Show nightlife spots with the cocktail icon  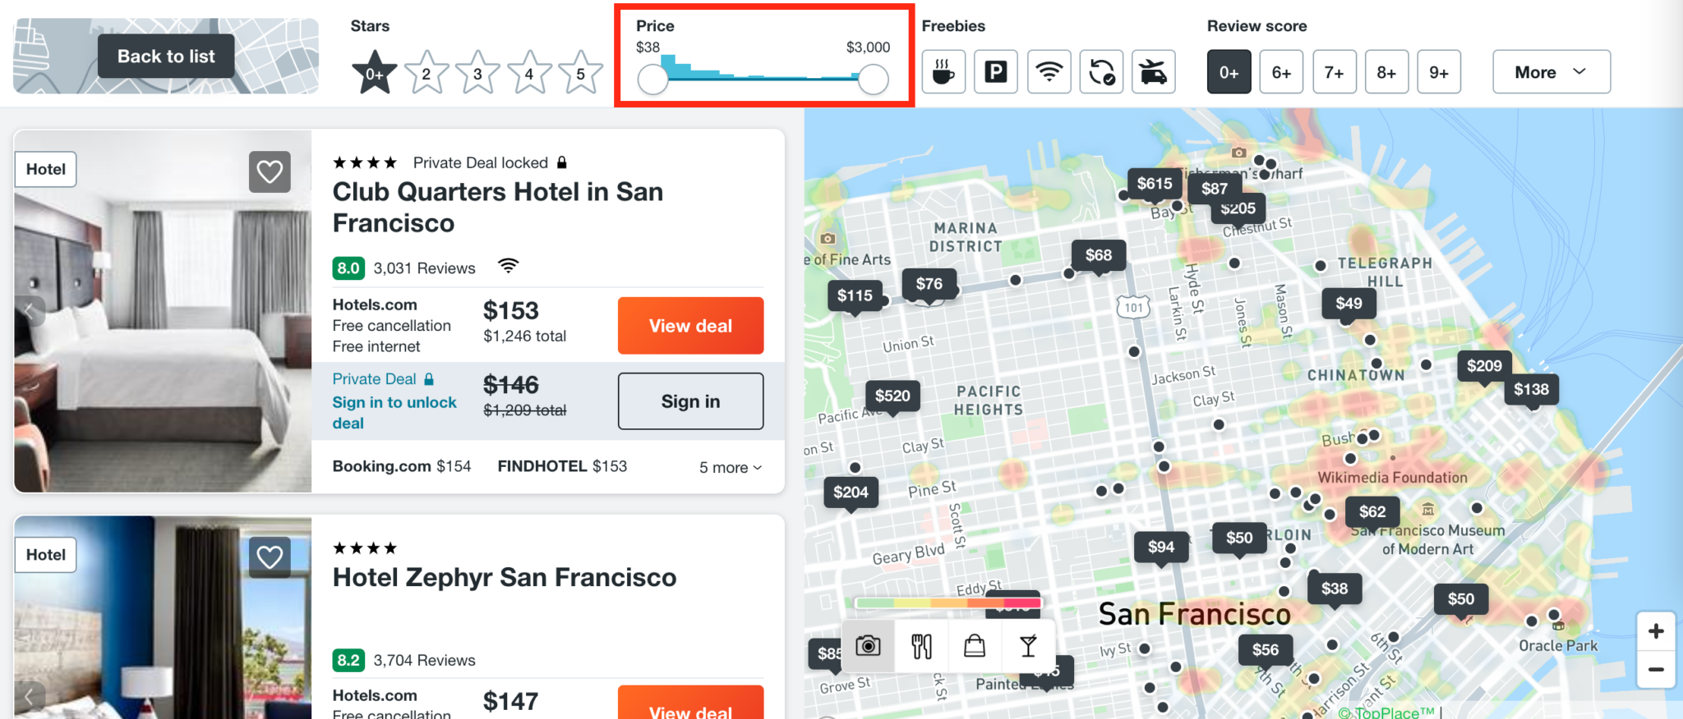click(1029, 647)
